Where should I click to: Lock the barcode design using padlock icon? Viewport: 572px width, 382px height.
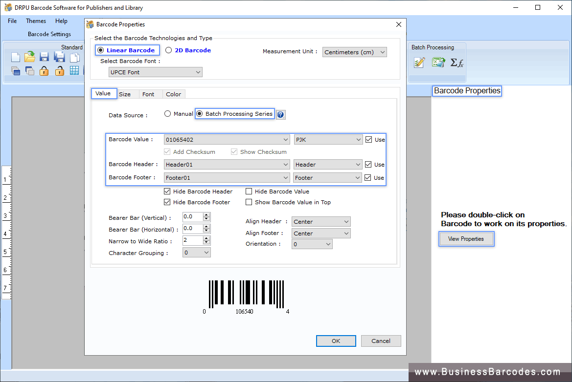(43, 70)
